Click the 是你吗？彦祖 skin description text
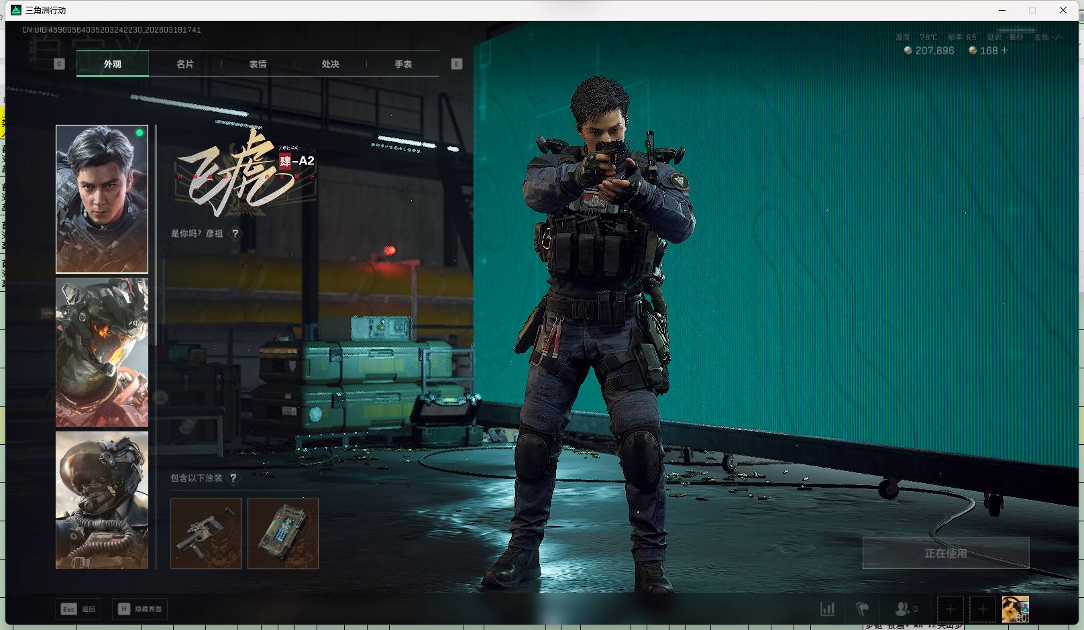 click(197, 233)
